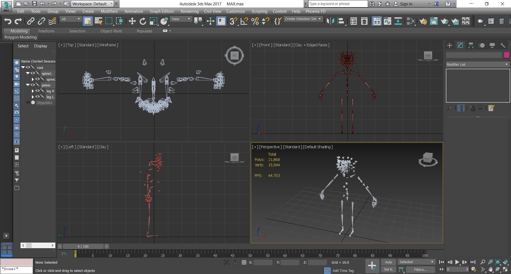
Task: Click Remove modifier trash icon
Action: click(x=480, y=108)
